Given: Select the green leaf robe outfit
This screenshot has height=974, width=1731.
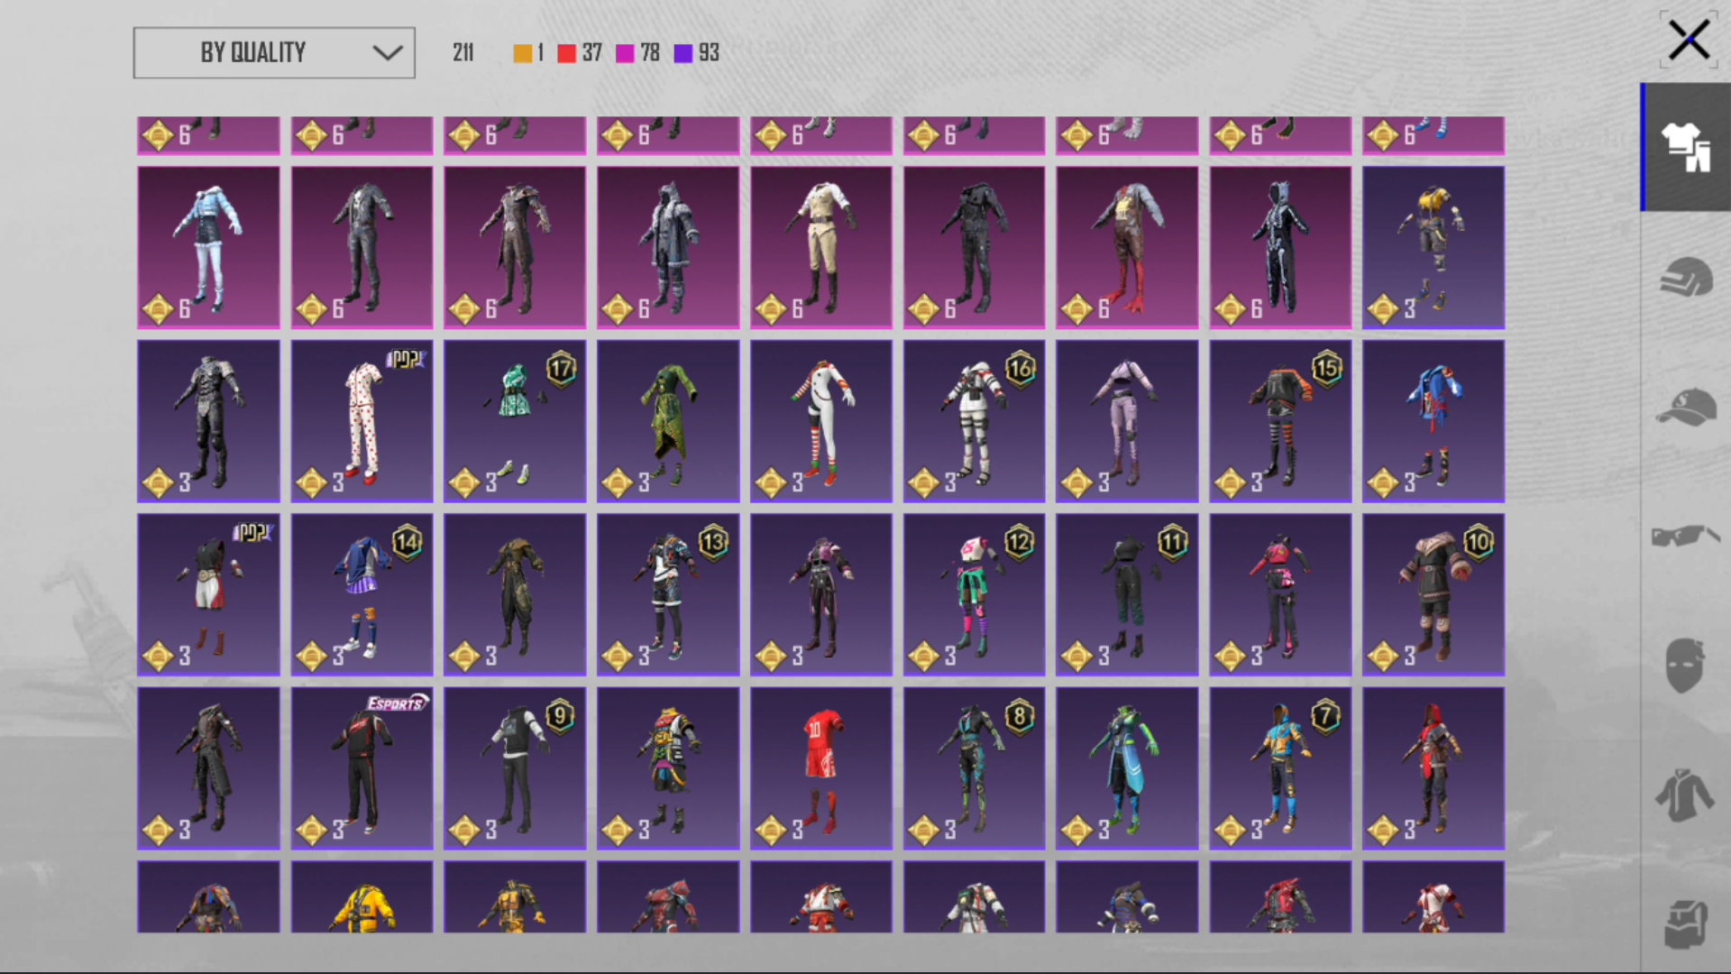Looking at the screenshot, I should coord(668,421).
